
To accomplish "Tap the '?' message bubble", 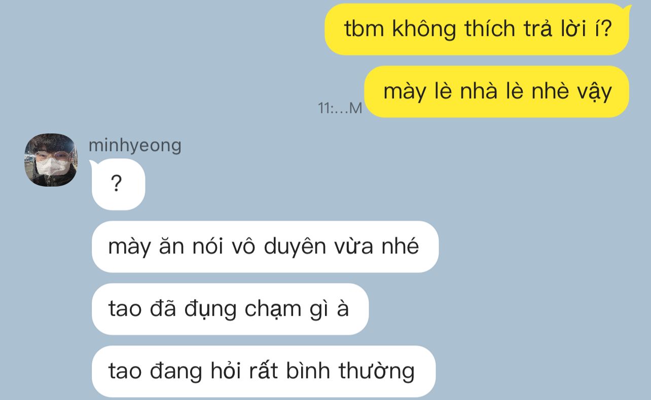I will point(118,184).
